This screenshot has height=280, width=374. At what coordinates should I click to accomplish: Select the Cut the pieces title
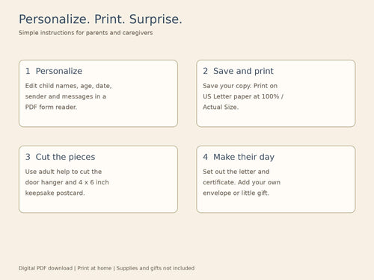(65, 157)
